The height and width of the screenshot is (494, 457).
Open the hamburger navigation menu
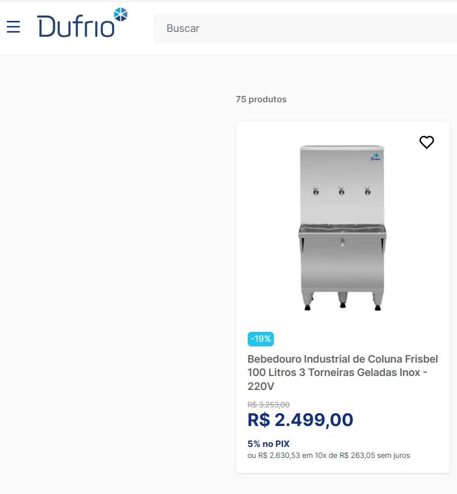[13, 27]
